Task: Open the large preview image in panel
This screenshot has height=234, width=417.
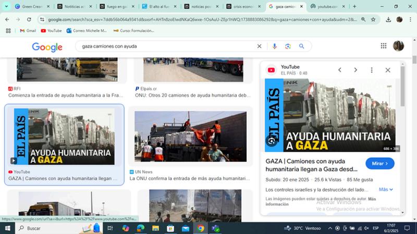Action: pyautogui.click(x=330, y=115)
